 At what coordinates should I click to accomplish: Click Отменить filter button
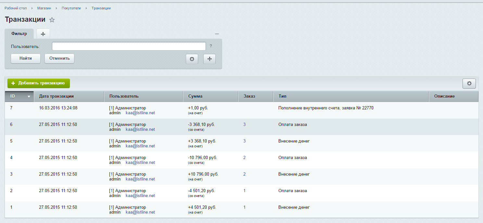(x=59, y=58)
